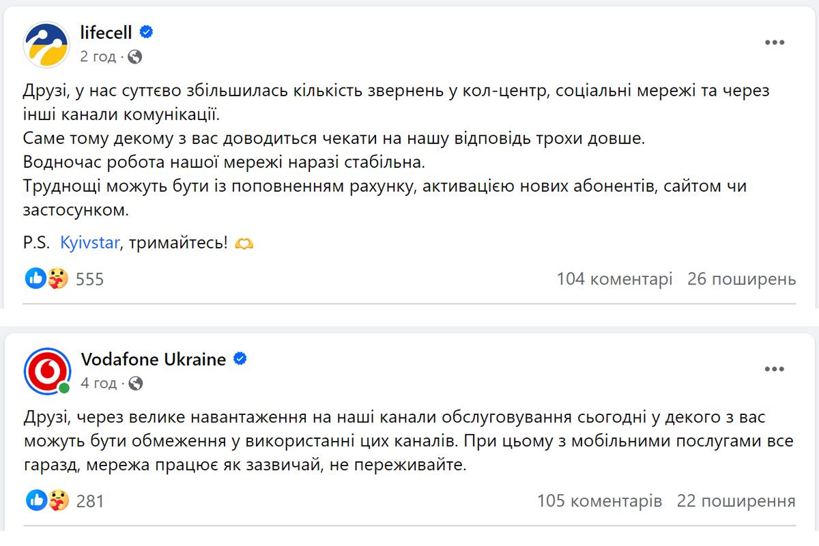
Task: Click the Like reaction icon on lifecell post
Action: point(35,278)
